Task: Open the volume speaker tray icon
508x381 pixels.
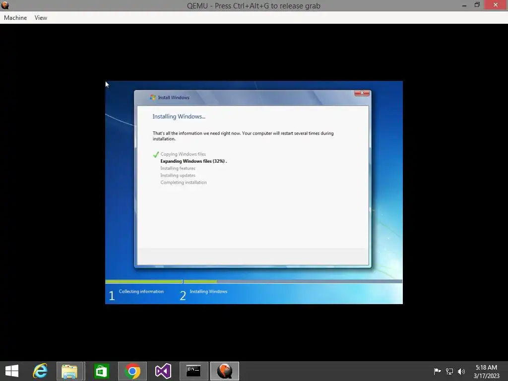Action: pyautogui.click(x=461, y=371)
